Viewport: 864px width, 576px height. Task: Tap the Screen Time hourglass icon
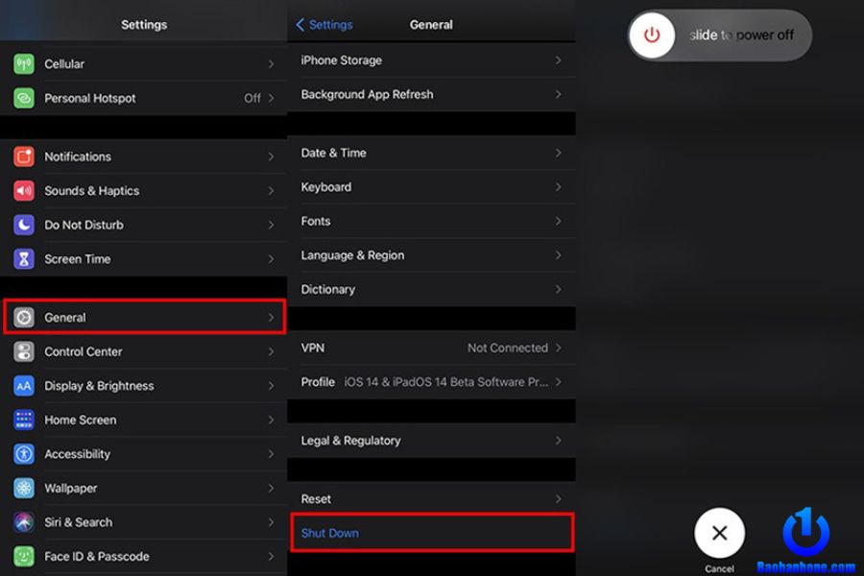[24, 259]
